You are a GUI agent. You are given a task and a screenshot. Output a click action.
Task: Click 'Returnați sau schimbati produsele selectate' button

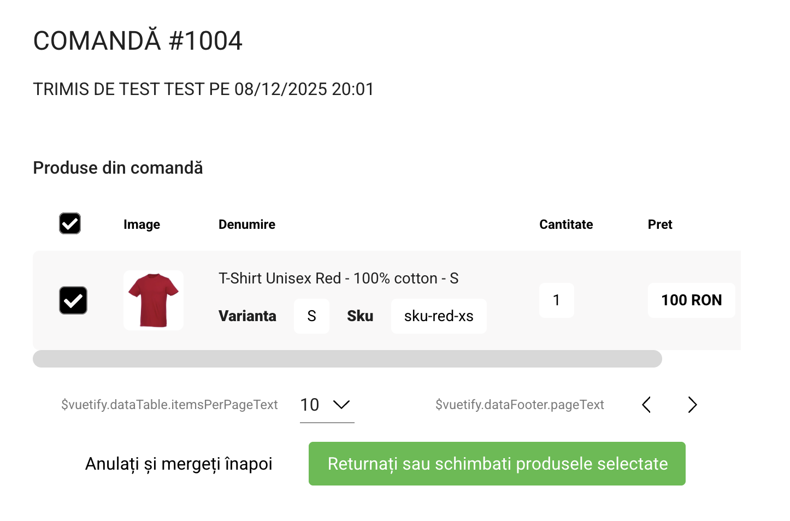tap(497, 464)
